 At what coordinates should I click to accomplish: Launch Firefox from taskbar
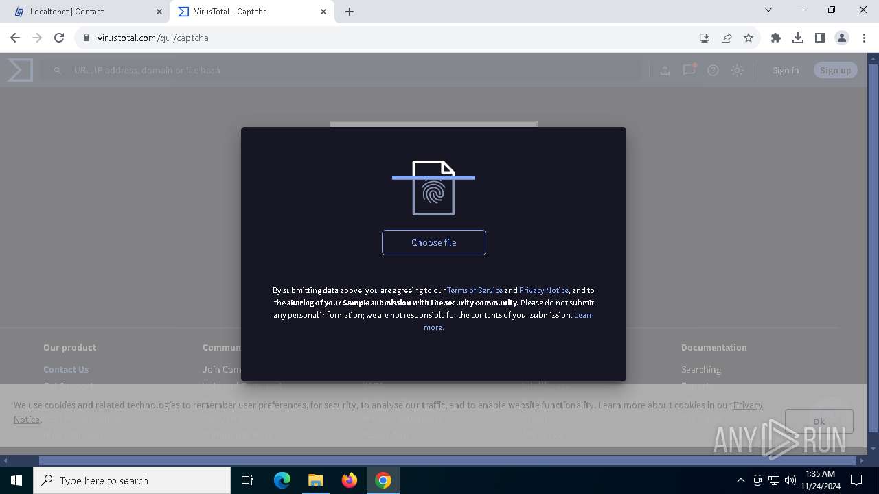[x=350, y=480]
